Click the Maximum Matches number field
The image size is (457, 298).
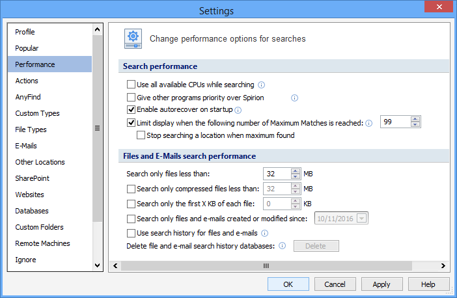click(395, 122)
